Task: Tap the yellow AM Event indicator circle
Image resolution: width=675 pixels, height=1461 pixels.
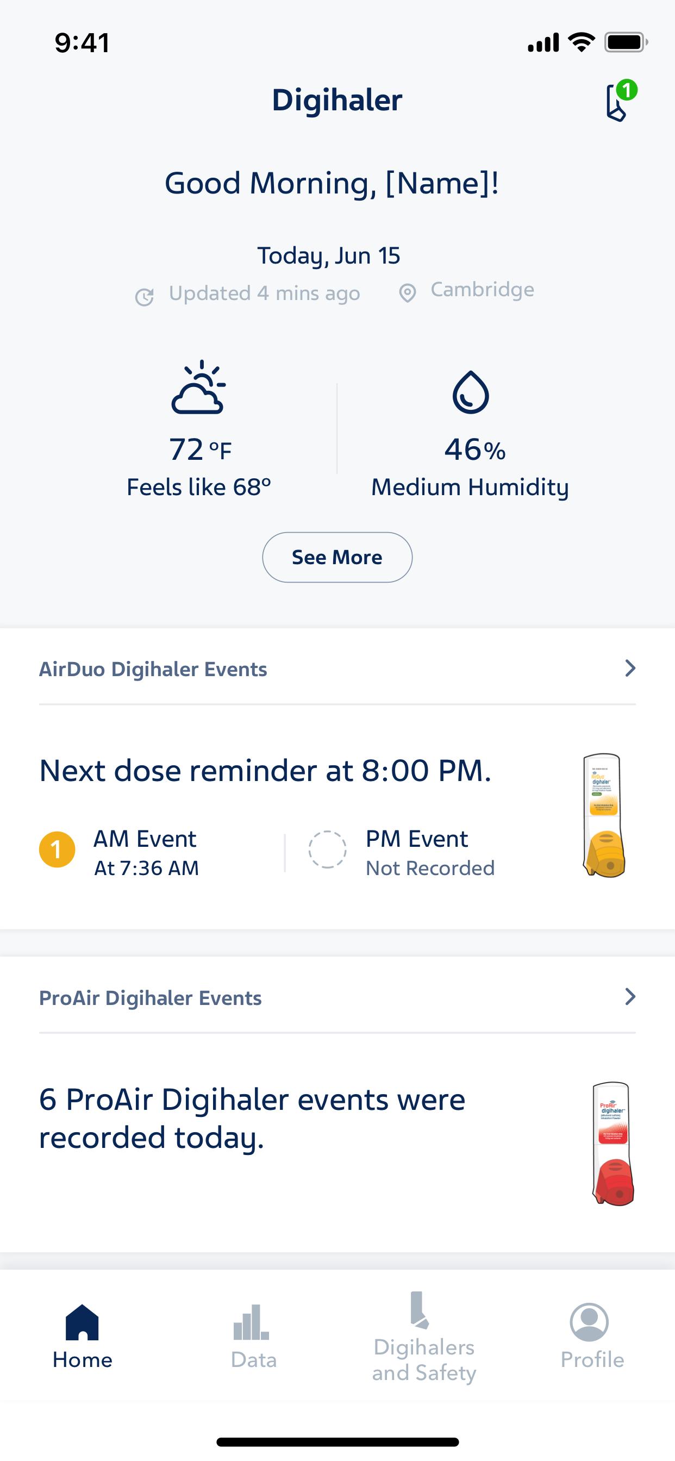Action: (57, 850)
